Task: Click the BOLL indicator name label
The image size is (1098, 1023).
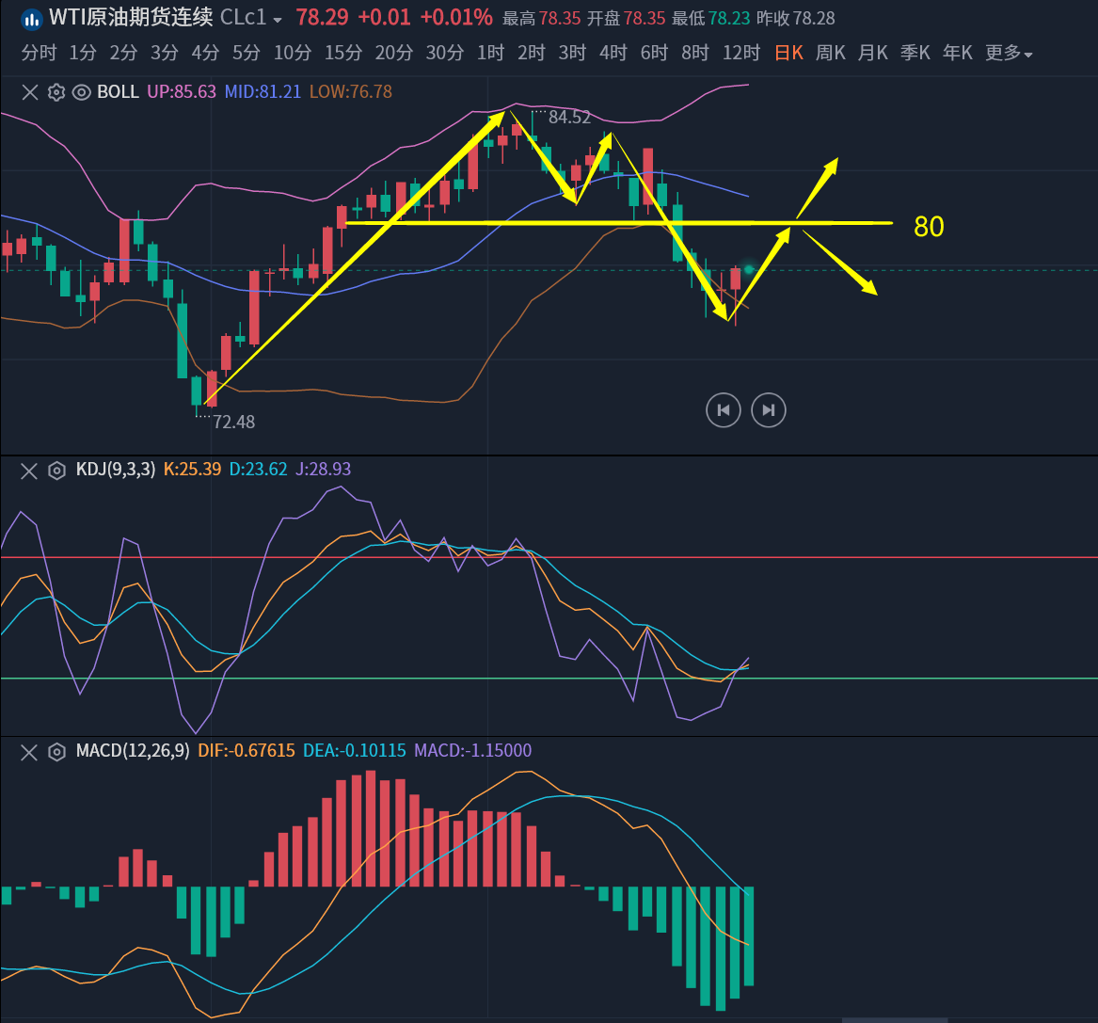Action: point(118,92)
